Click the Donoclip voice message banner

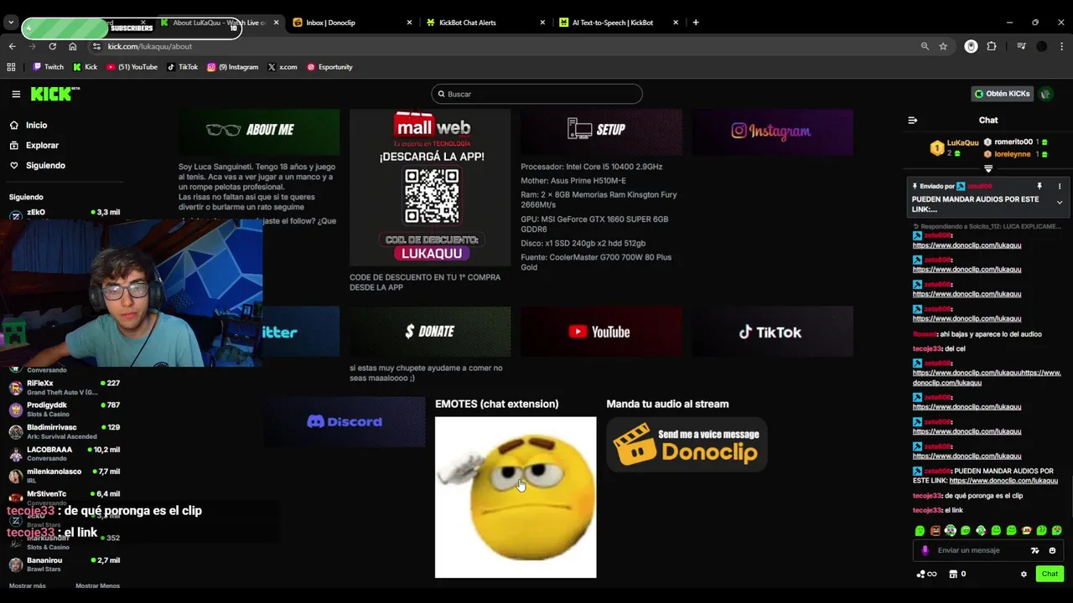tap(687, 445)
